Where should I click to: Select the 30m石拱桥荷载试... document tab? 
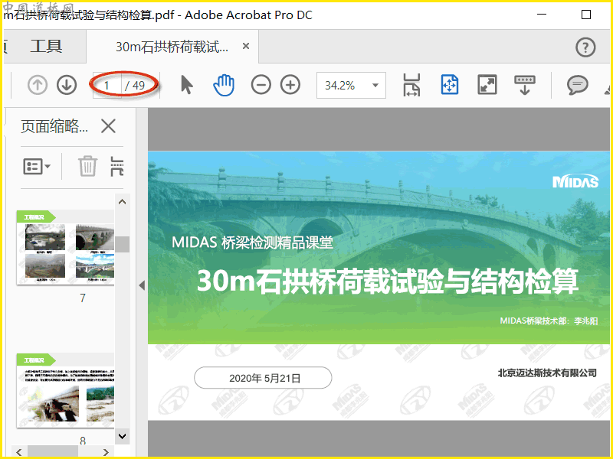[172, 47]
